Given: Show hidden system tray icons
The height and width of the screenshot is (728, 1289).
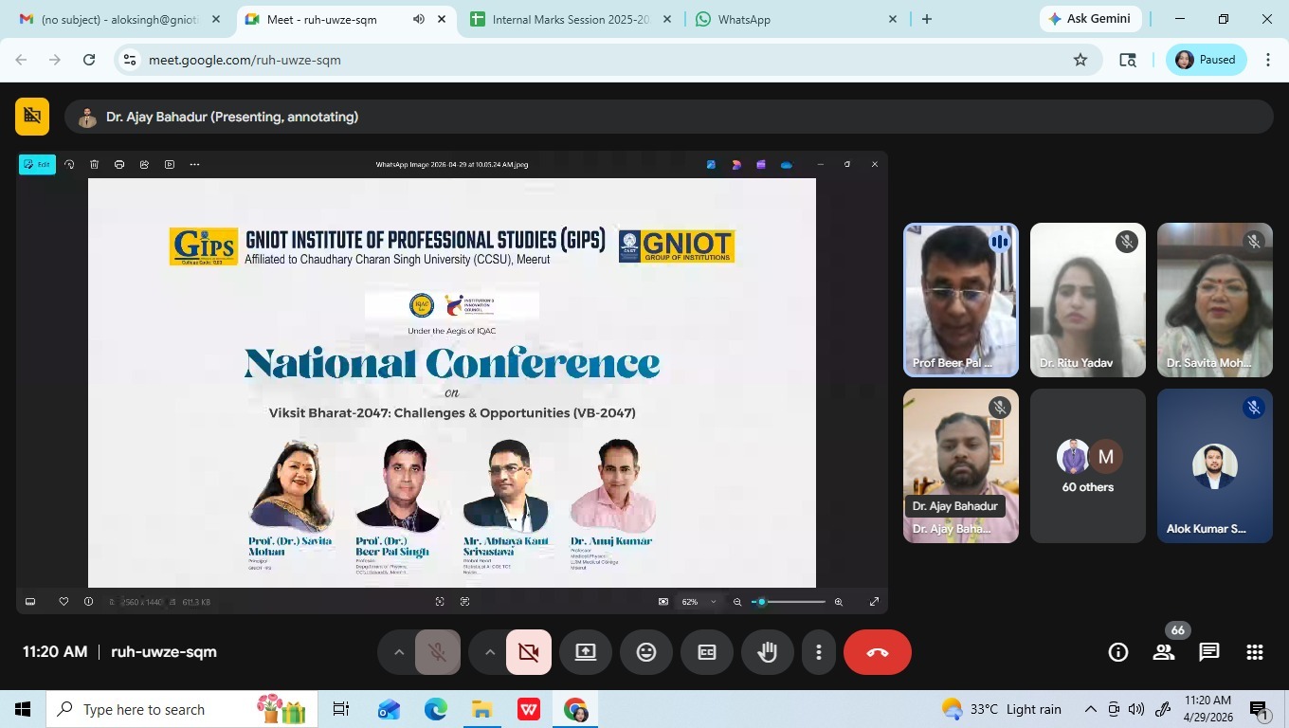Looking at the screenshot, I should click(1090, 709).
